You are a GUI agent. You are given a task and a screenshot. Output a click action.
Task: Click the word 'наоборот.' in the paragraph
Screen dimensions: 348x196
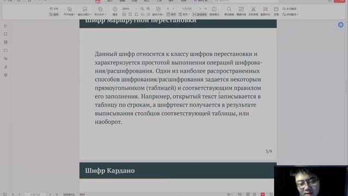tap(108, 122)
